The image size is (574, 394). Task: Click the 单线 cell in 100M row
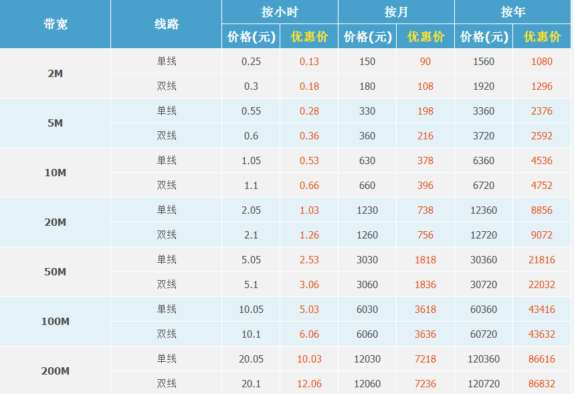pos(166,310)
